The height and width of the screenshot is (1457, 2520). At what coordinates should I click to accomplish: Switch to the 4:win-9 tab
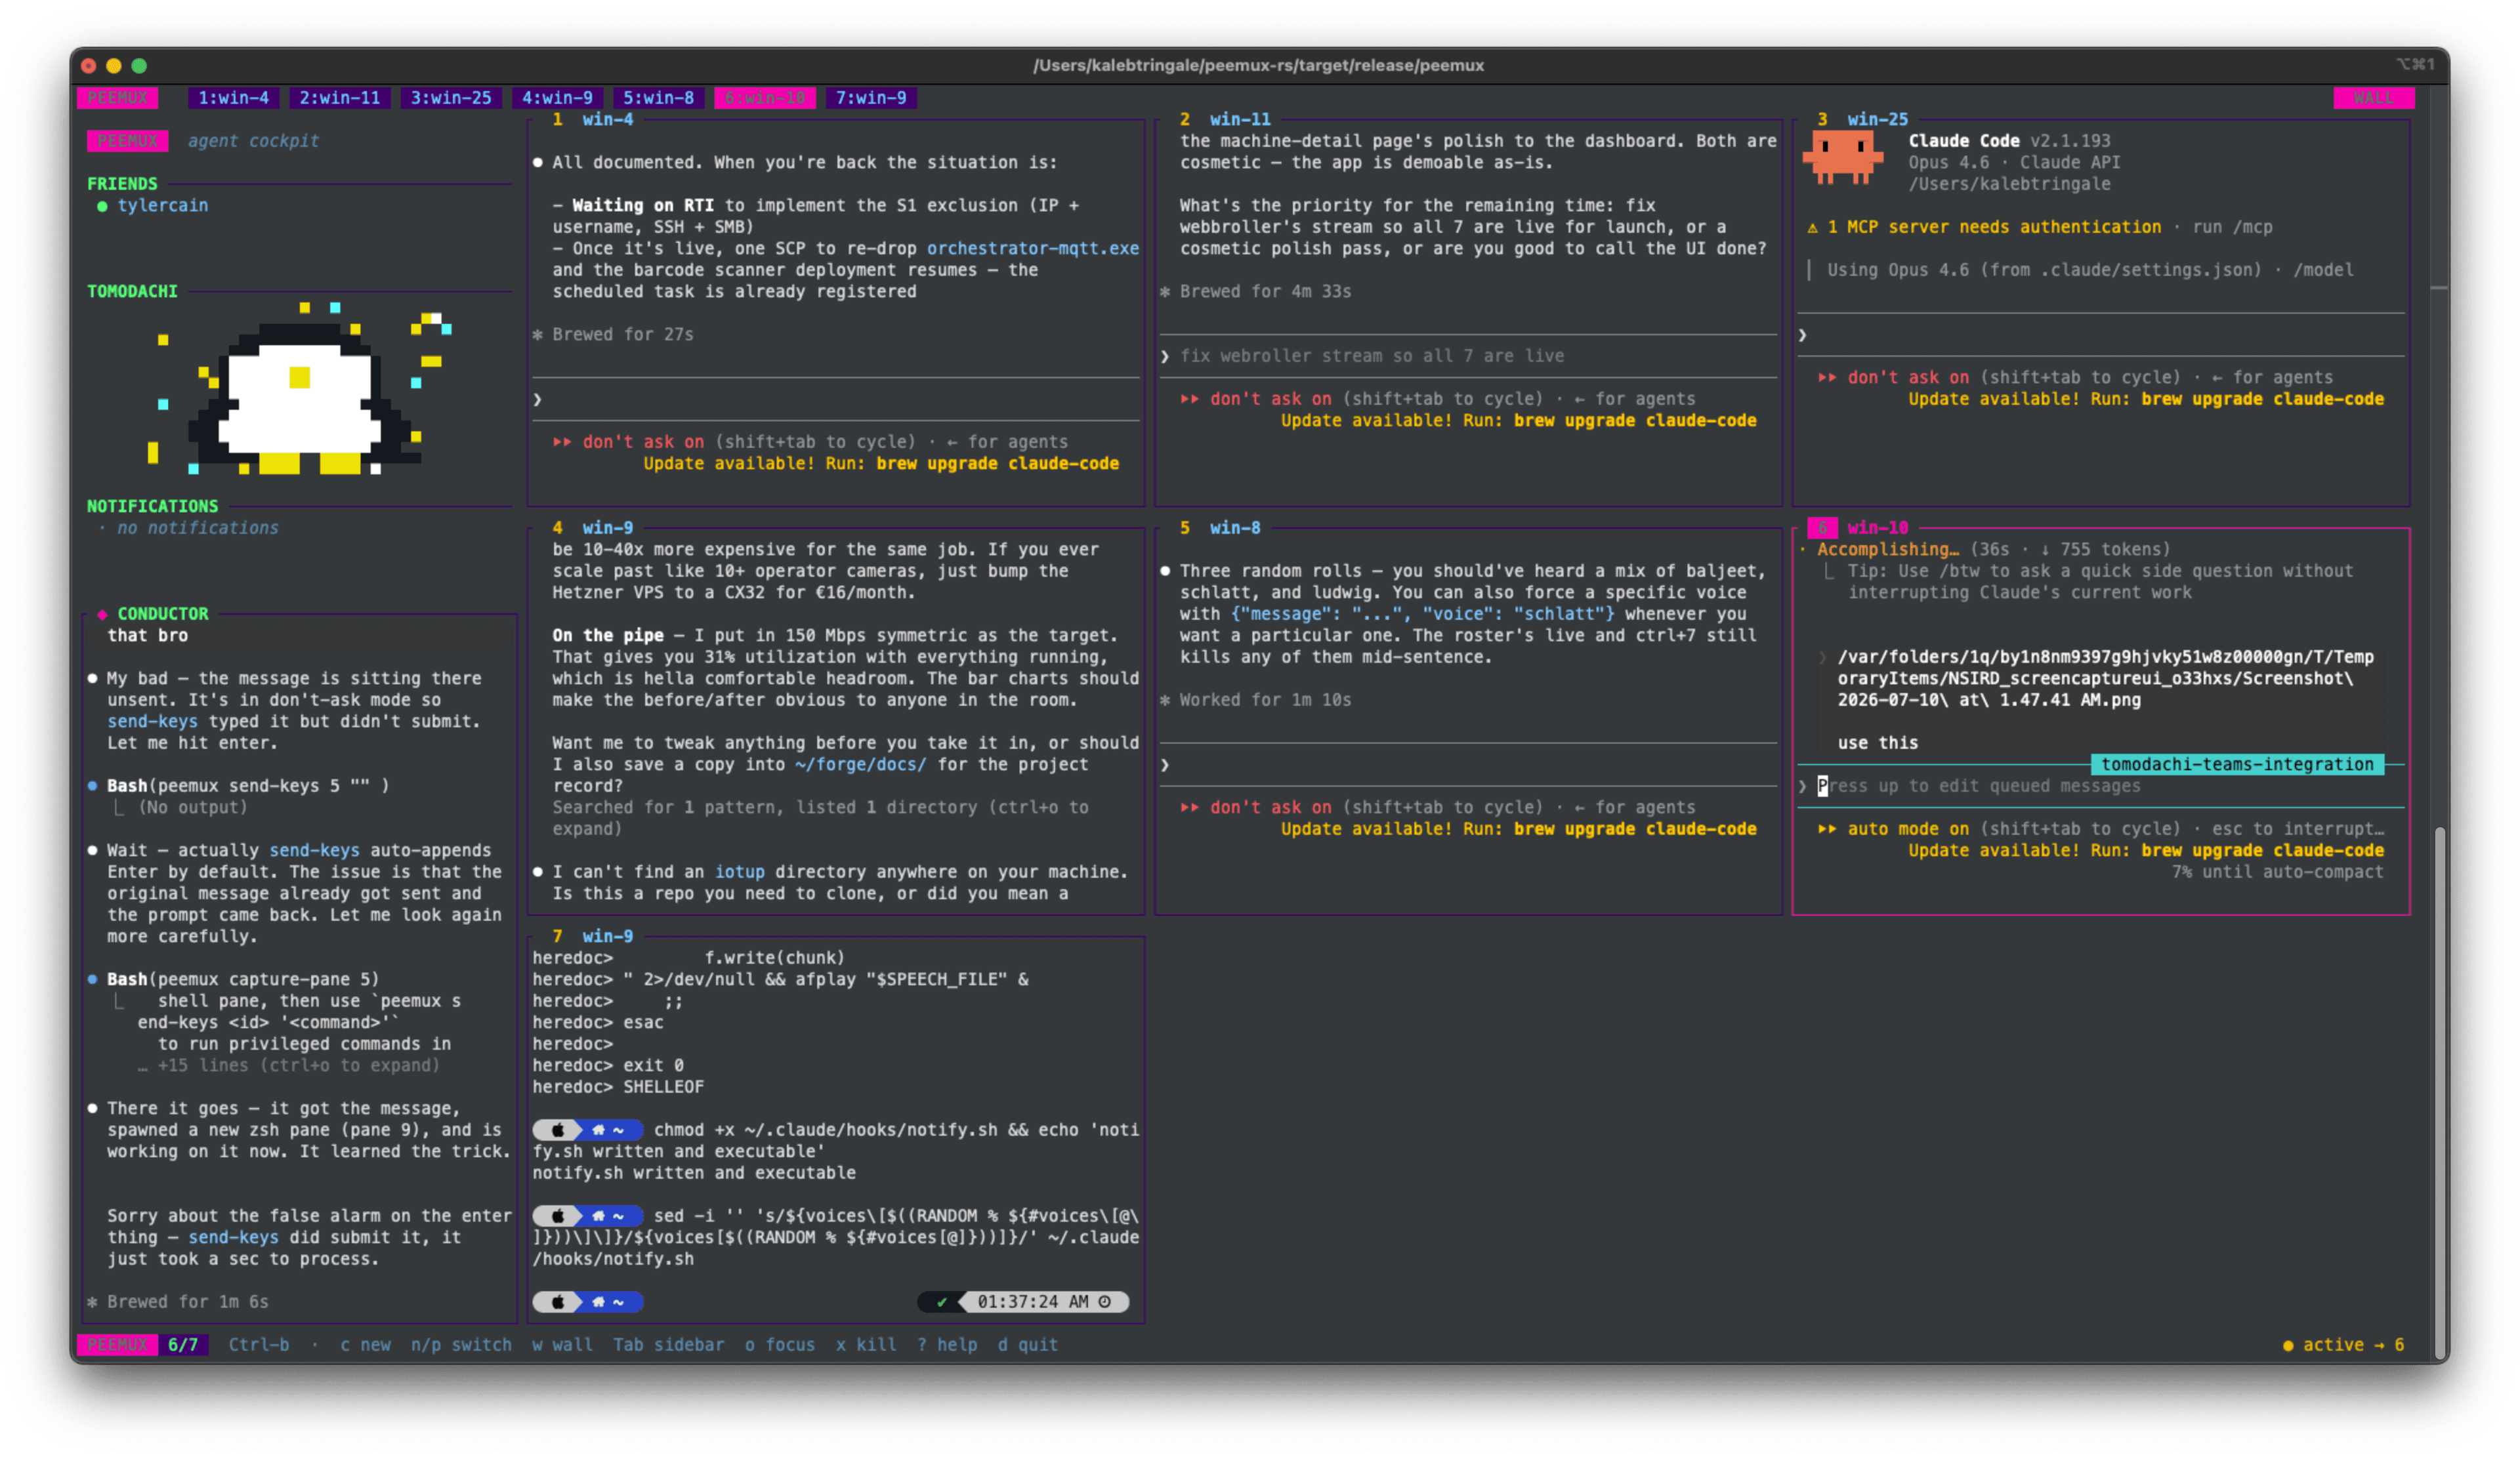tap(557, 98)
